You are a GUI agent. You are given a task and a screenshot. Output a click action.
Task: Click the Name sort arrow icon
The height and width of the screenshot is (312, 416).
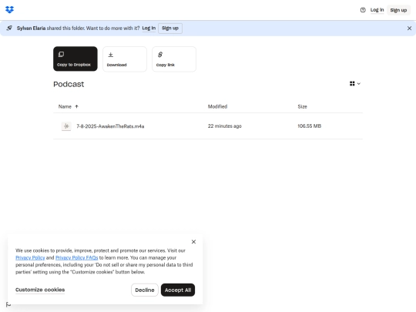[x=77, y=106]
